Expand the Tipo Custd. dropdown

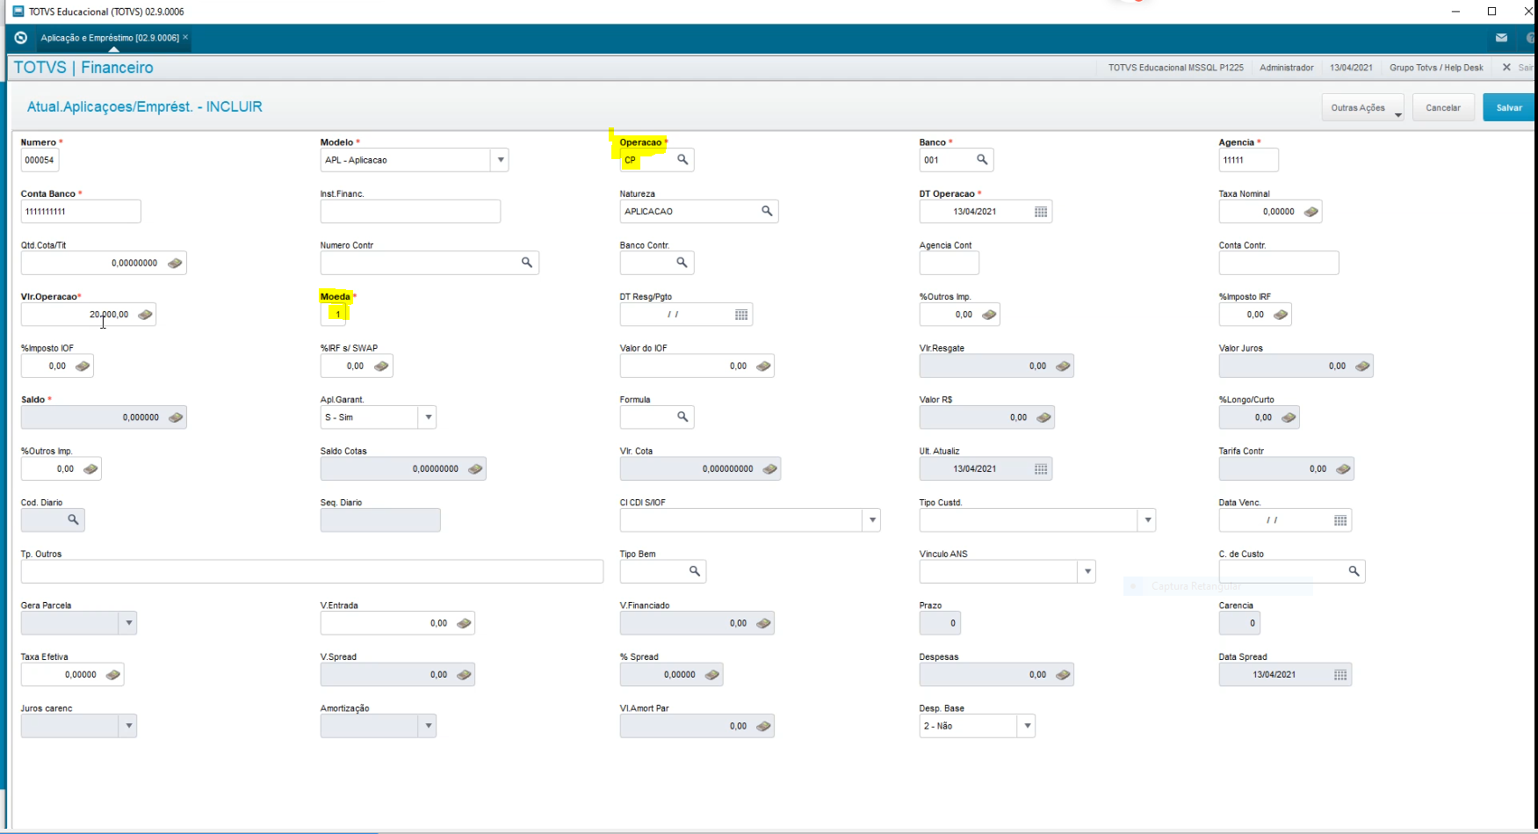click(1147, 520)
